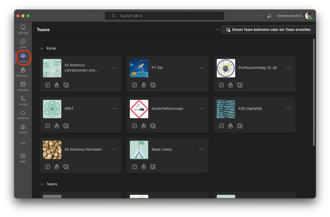Open backpack assignments on MINT card
Image resolution: width=330 pixels, height=217 pixels.
[57, 126]
